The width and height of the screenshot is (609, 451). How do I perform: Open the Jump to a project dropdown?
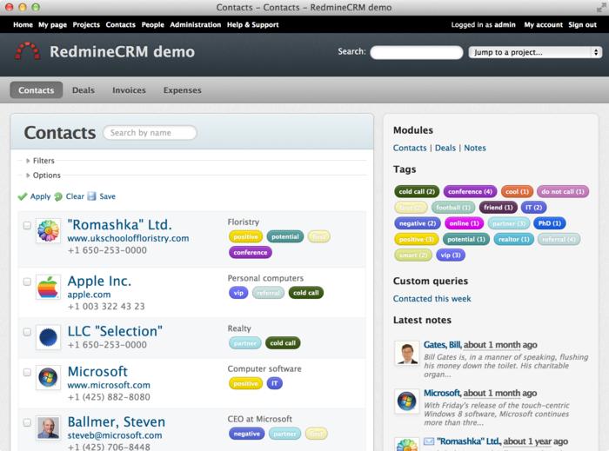535,52
